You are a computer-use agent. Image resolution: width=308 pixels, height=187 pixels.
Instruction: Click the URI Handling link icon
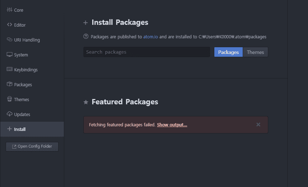[x=10, y=40]
